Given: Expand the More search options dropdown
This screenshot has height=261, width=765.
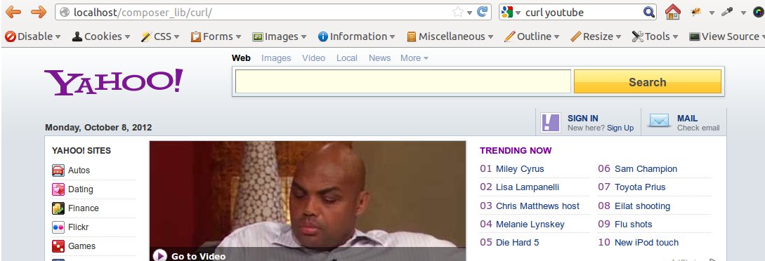Looking at the screenshot, I should (414, 58).
